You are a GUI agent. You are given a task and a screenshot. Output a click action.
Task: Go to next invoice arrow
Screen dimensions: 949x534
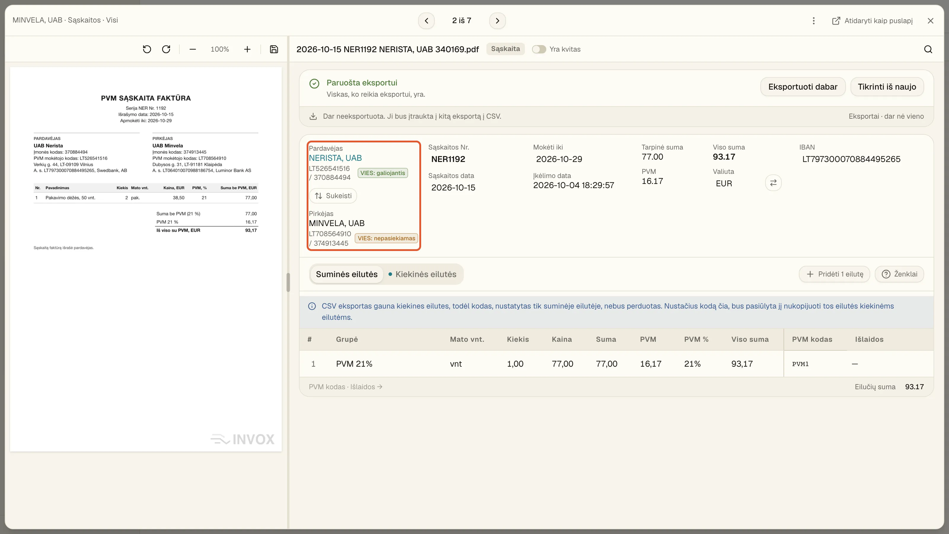(497, 21)
